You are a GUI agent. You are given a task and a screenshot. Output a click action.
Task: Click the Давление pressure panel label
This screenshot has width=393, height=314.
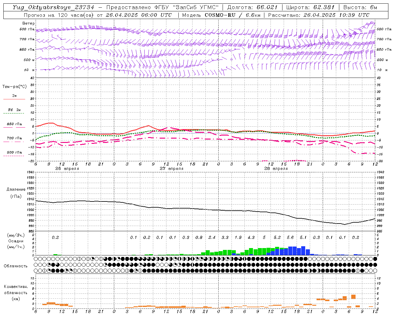(16, 190)
